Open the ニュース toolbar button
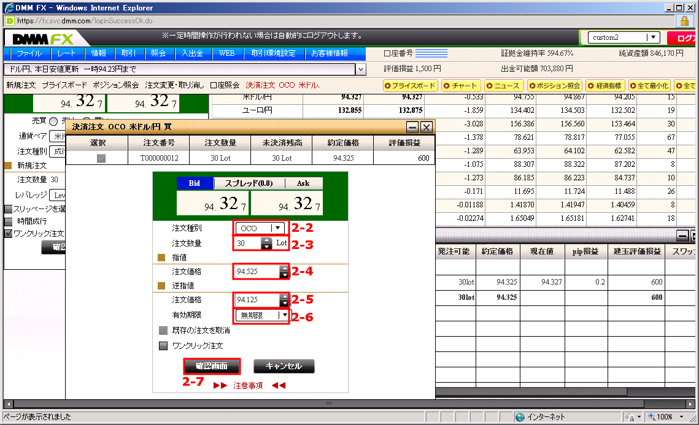 click(x=503, y=85)
